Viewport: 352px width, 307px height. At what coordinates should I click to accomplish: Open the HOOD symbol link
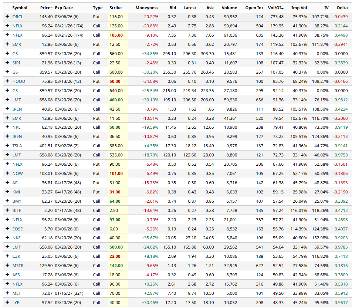pos(18,81)
